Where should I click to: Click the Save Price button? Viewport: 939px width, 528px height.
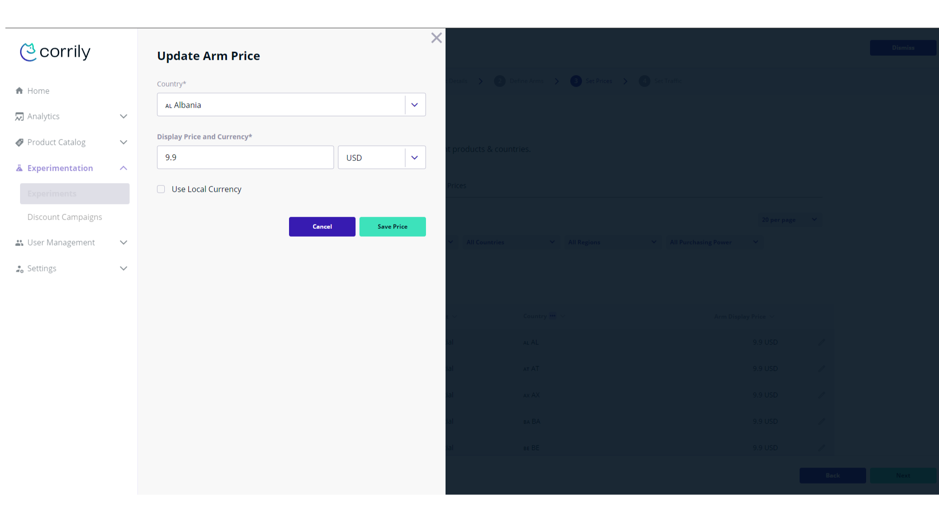[x=392, y=227]
